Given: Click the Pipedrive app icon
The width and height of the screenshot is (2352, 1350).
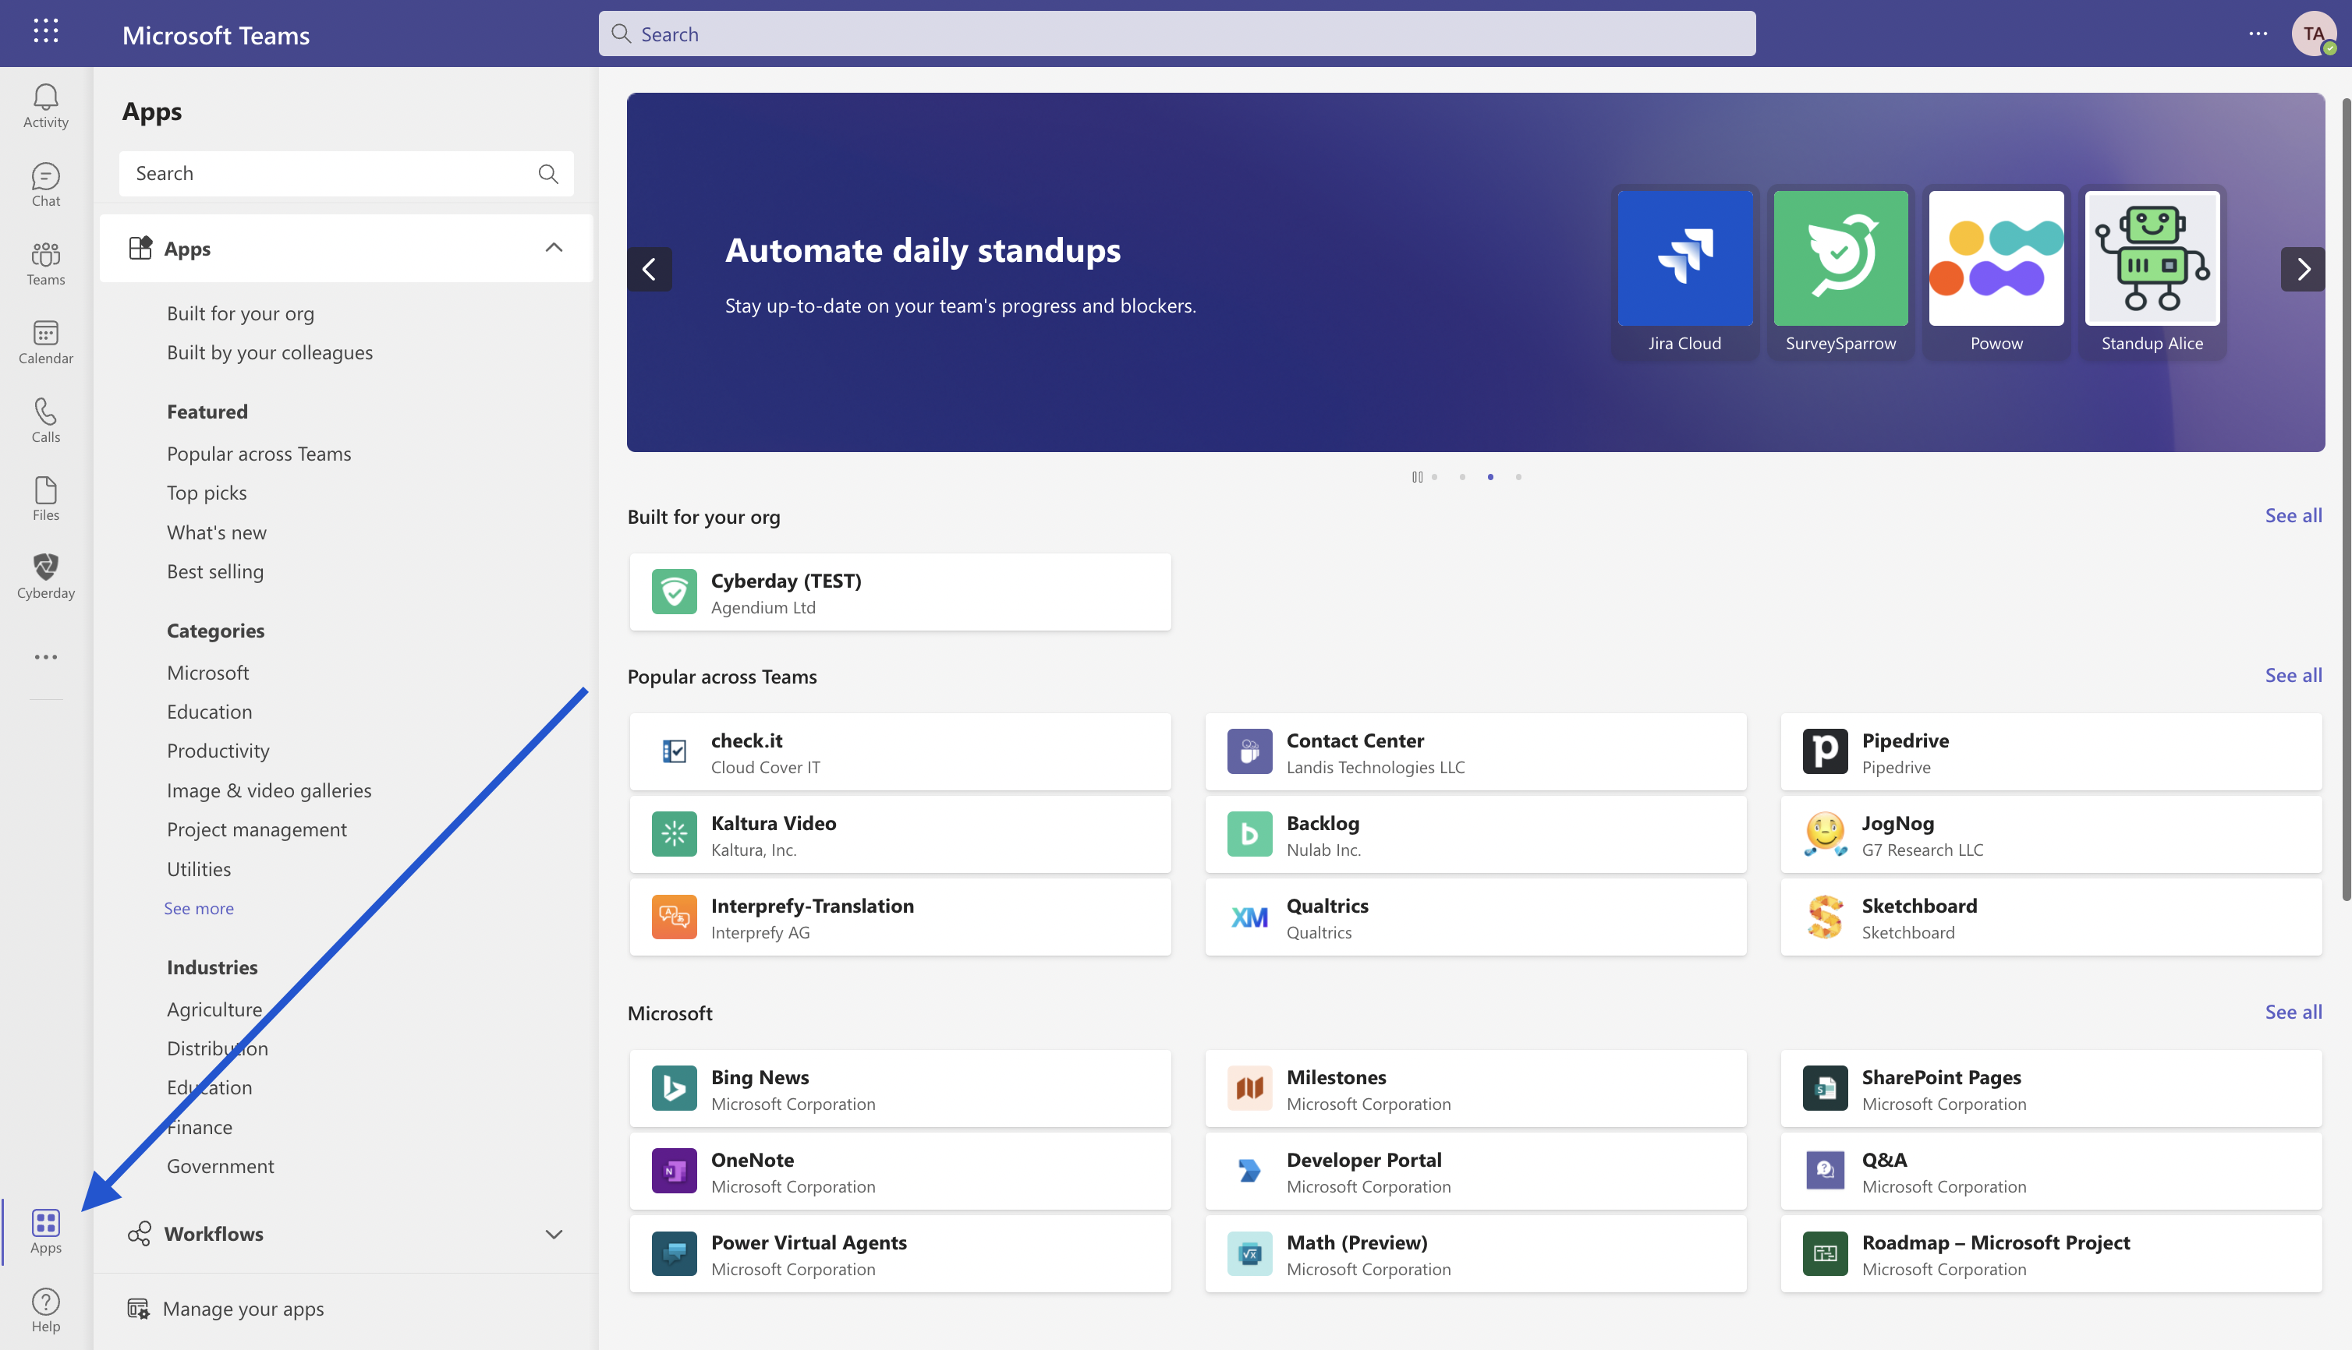Looking at the screenshot, I should (x=1824, y=751).
